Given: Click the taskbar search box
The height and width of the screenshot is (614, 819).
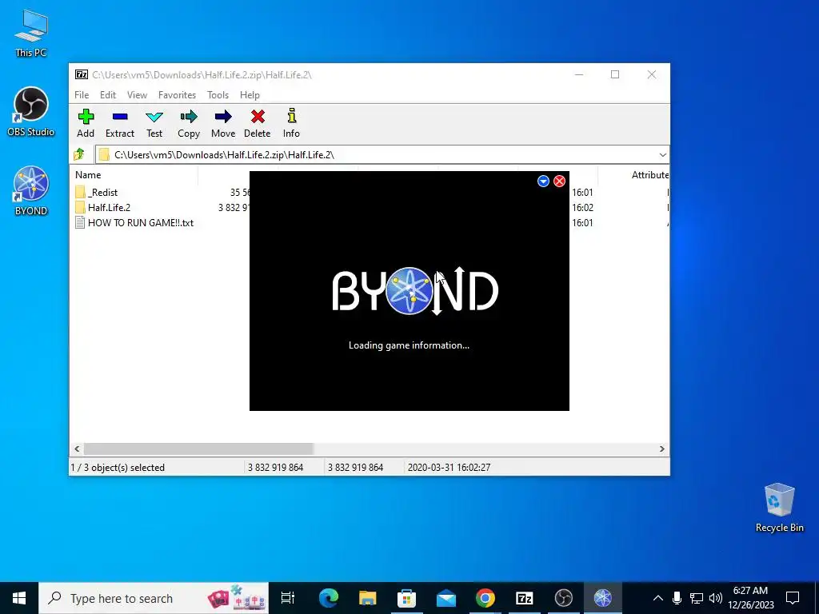Looking at the screenshot, I should coord(154,598).
